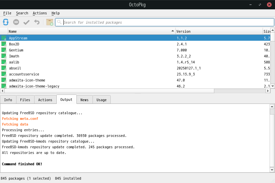Select the abseil package name
Viewport: 275px width, 183px height.
tap(15, 68)
